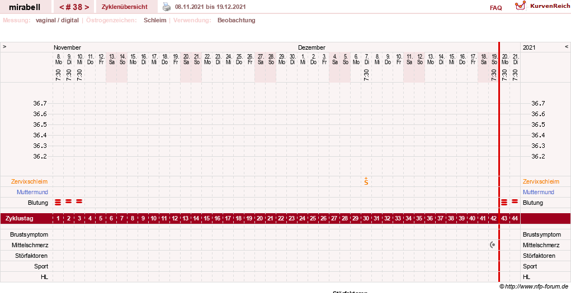This screenshot has width=571, height=293.
Task: Click the heavy bleeding symbol on cycle day 1
Action: pyautogui.click(x=58, y=203)
